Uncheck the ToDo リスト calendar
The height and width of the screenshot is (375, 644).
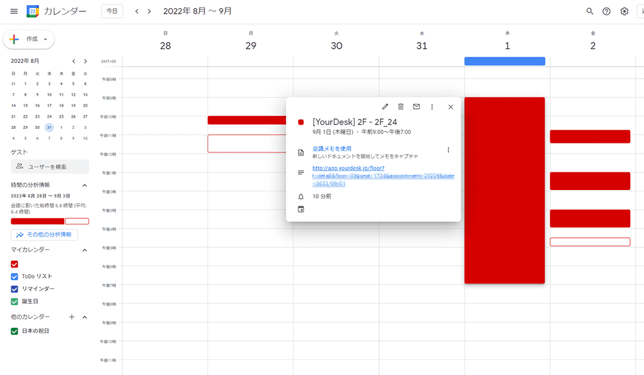pos(14,276)
